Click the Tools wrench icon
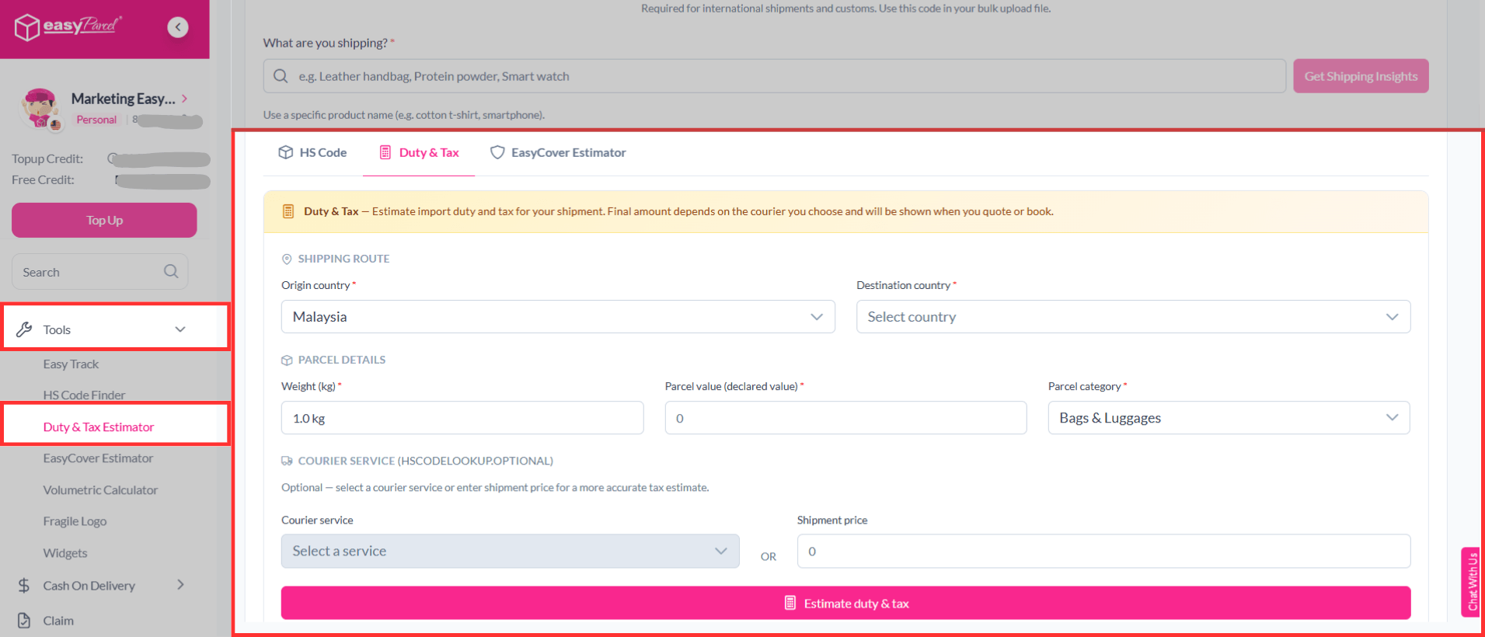Image resolution: width=1485 pixels, height=637 pixels. point(24,329)
